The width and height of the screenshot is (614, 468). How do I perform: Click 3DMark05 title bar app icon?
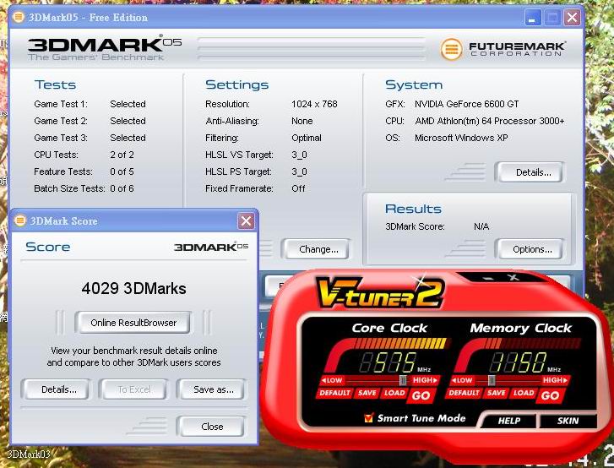pyautogui.click(x=19, y=17)
